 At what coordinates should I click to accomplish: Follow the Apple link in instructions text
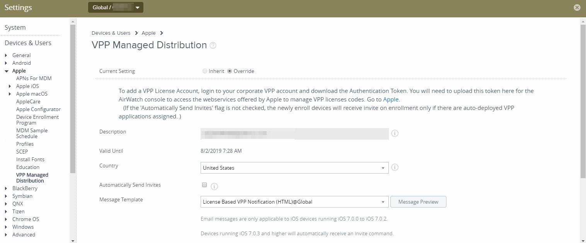click(390, 100)
